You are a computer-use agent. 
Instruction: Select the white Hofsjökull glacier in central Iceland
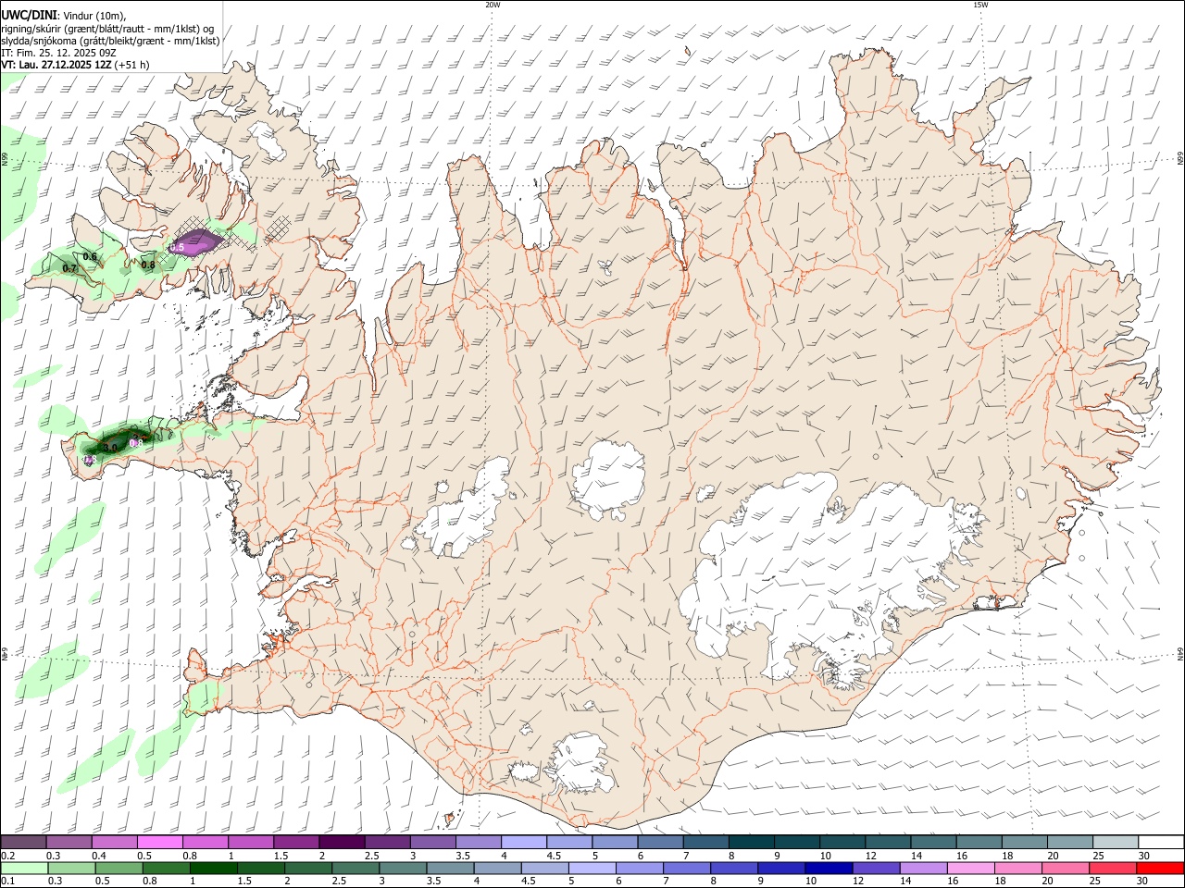pos(608,476)
